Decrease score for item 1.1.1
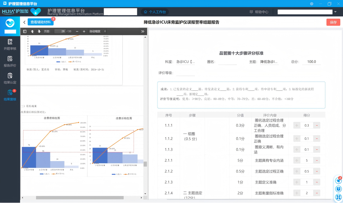This screenshot has height=203, width=343. coord(317,125)
